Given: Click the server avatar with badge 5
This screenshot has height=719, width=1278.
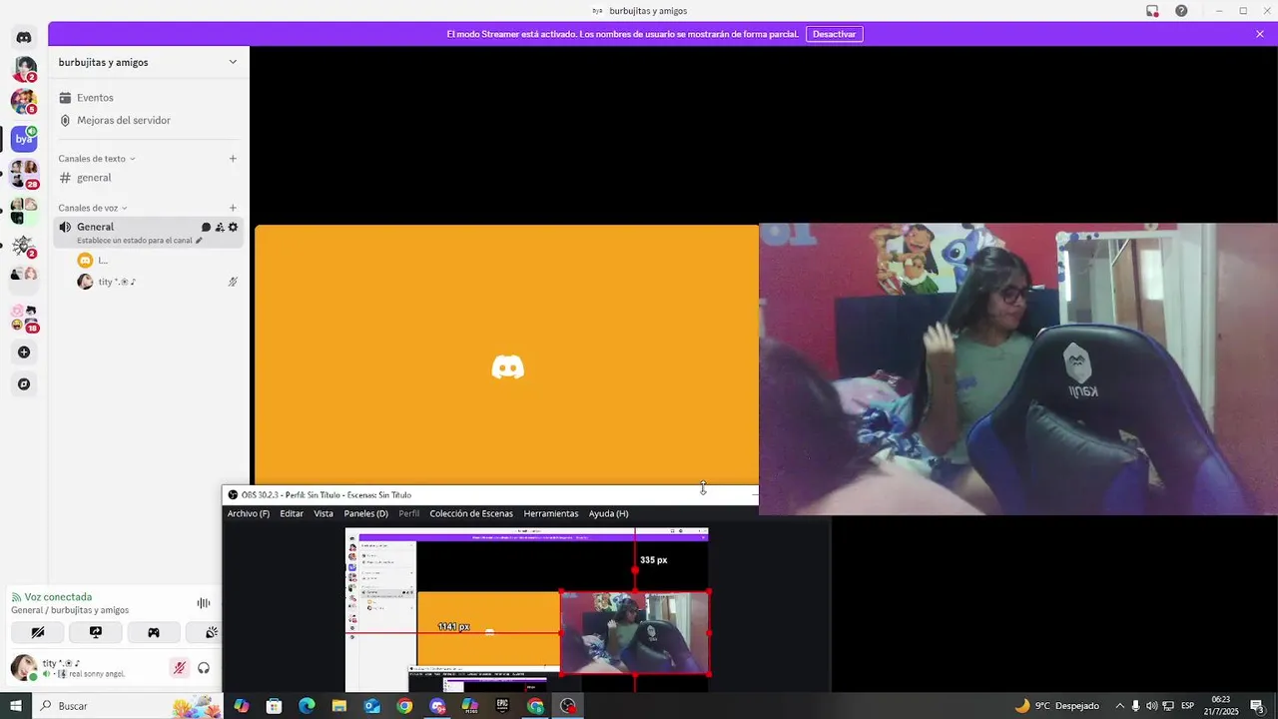Looking at the screenshot, I should [x=24, y=101].
